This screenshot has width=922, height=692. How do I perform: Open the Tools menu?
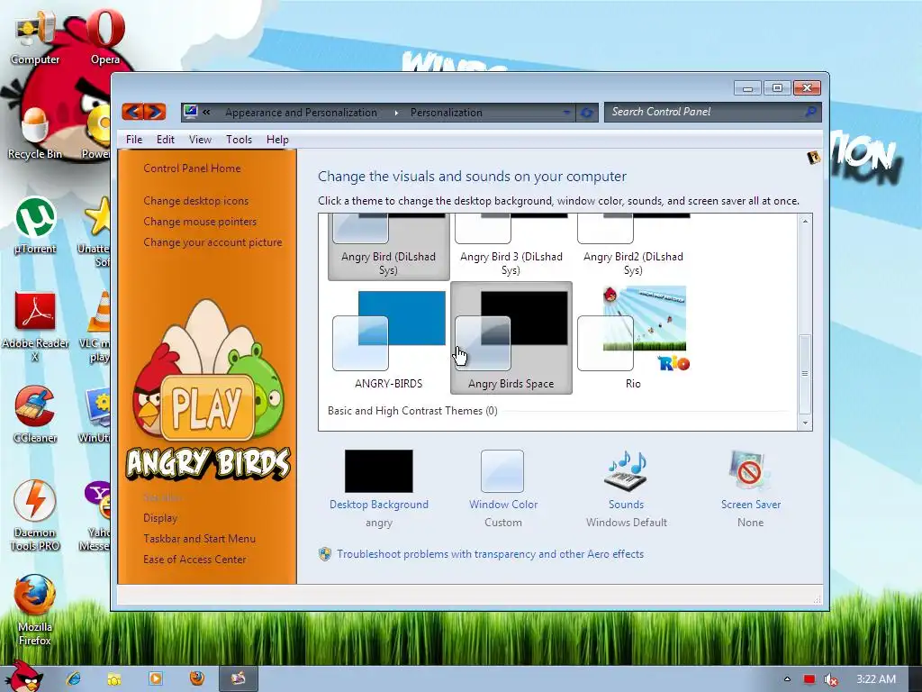pos(239,140)
